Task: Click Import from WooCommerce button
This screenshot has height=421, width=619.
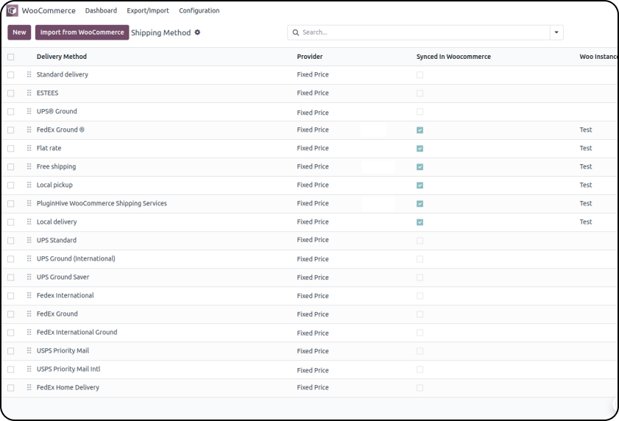Action: coord(82,32)
